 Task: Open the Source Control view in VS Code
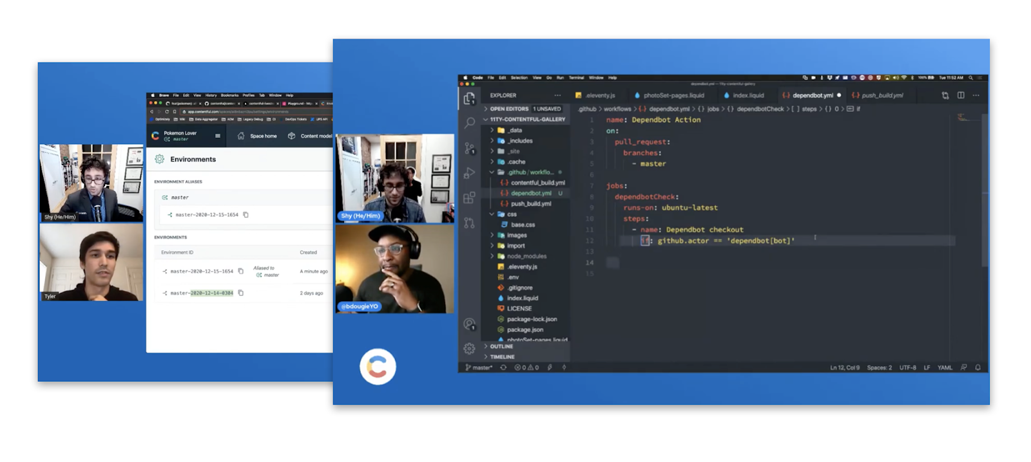coord(469,148)
